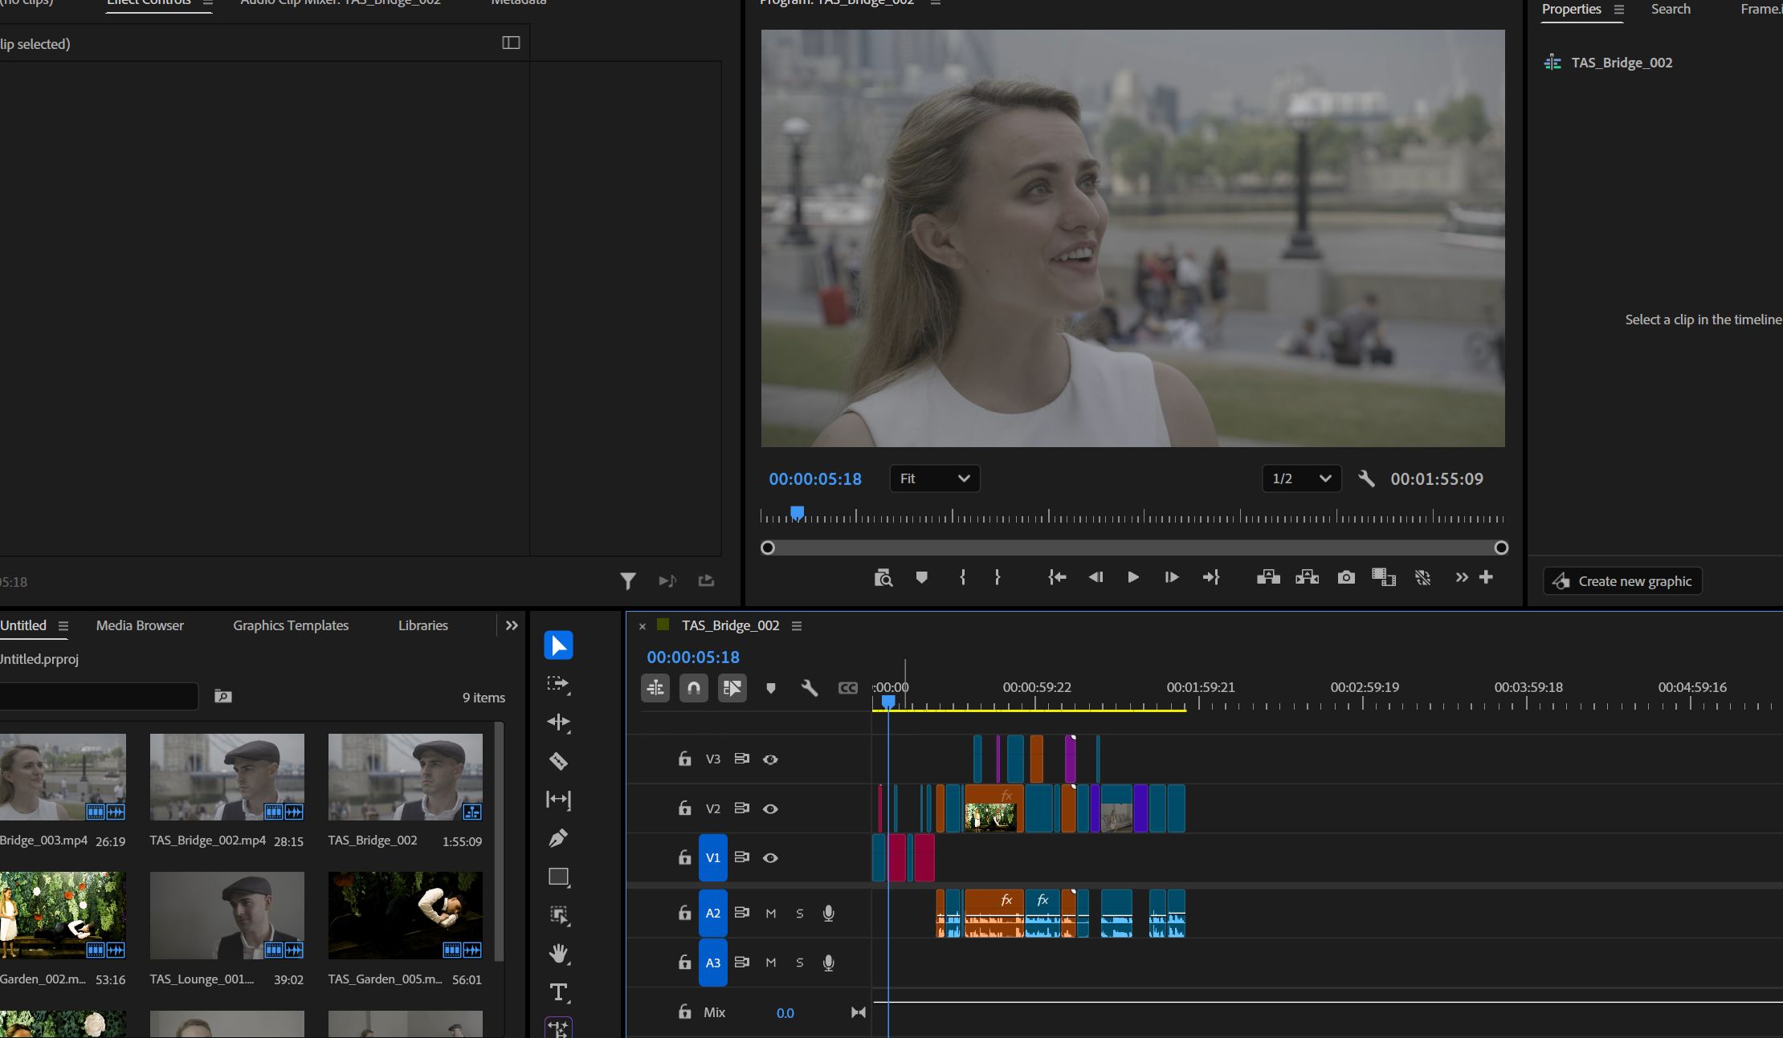Expand hidden panel tabs chevron in Project panel
This screenshot has height=1038, width=1783.
512,625
